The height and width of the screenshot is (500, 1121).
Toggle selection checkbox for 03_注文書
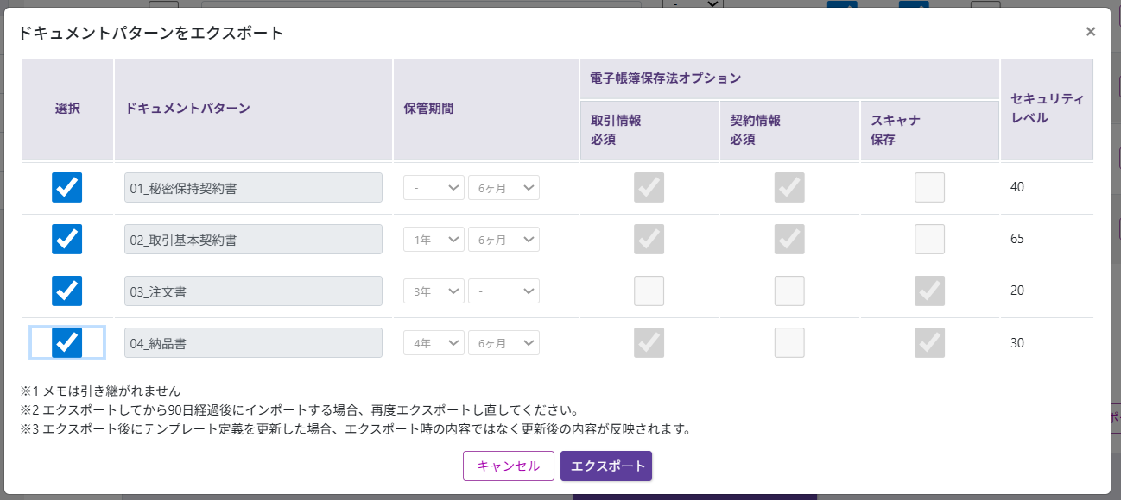point(67,291)
